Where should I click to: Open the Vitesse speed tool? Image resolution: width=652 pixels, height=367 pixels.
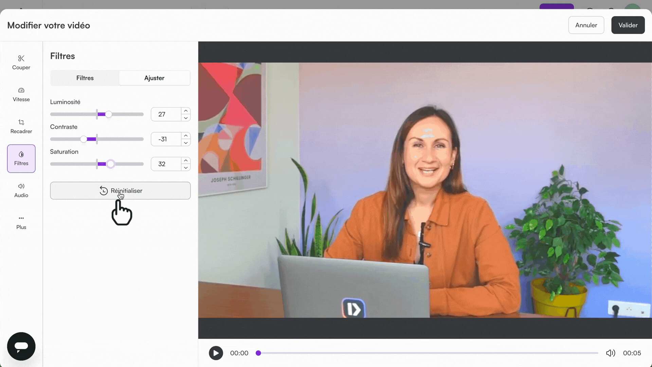21,94
